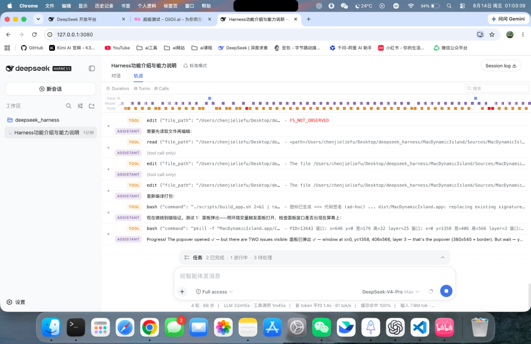Open System Settings from the Dock
Image resolution: width=531 pixels, height=344 pixels.
coord(297,327)
